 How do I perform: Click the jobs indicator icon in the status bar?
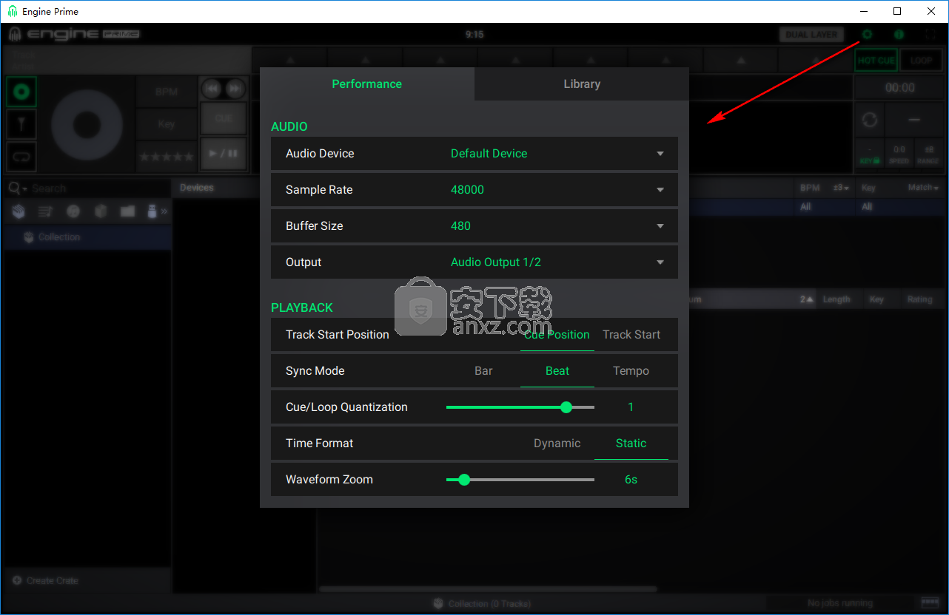coord(929,602)
